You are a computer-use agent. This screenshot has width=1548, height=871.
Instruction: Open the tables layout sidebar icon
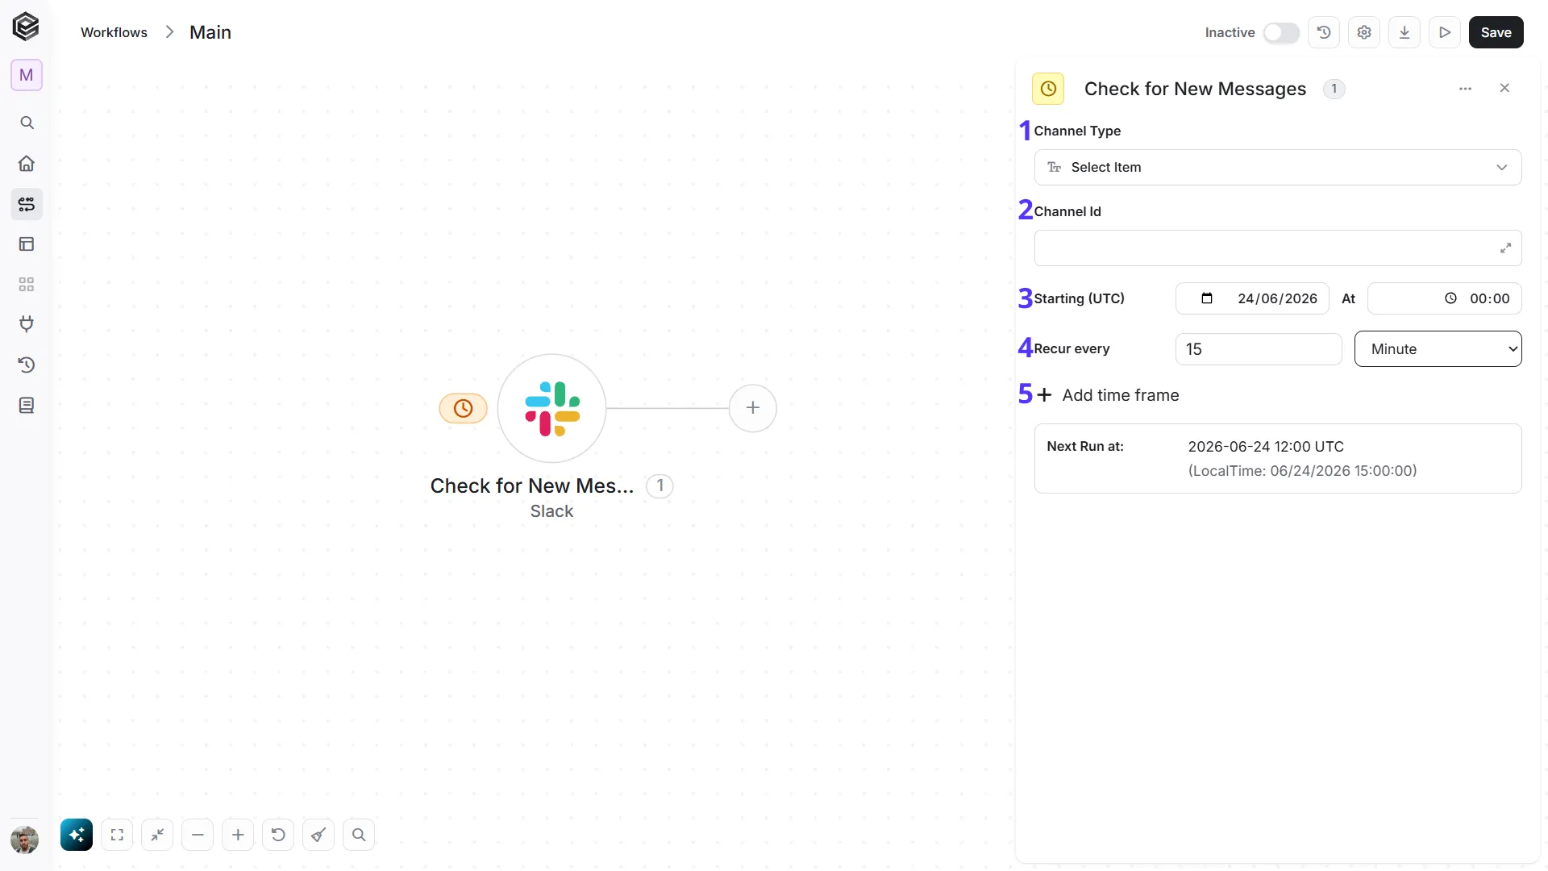tap(27, 244)
